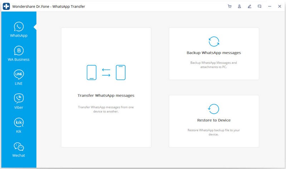Click the circular sync backup icon
This screenshot has height=169, width=286.
pyautogui.click(x=214, y=41)
